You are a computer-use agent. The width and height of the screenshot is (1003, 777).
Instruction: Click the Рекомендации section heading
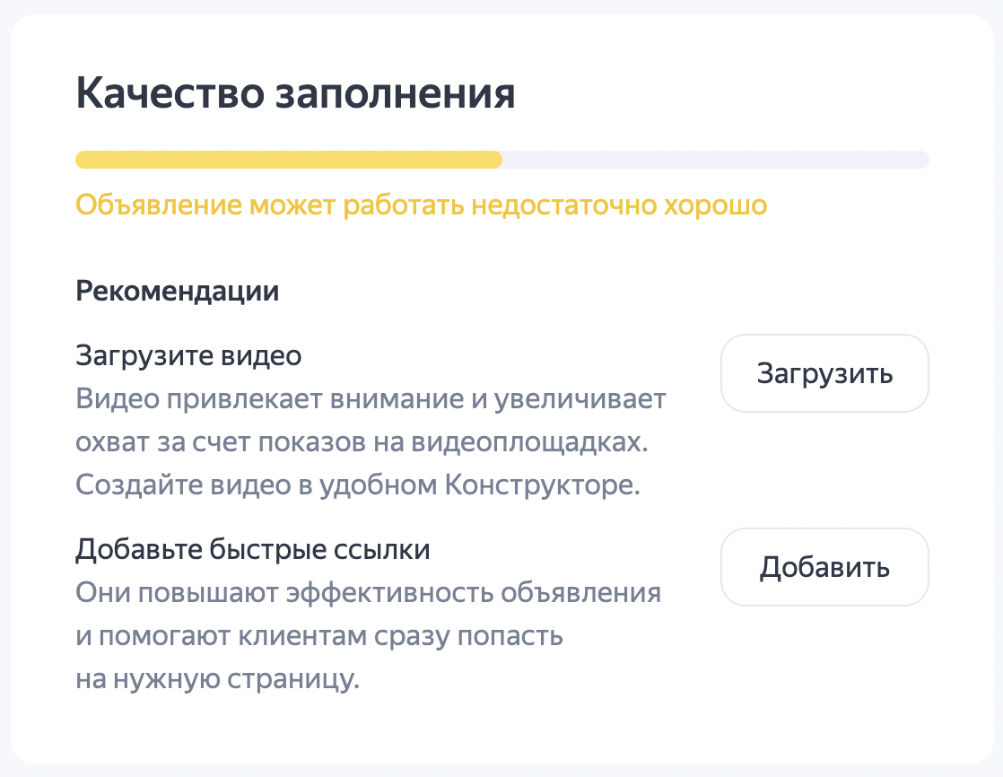(x=177, y=291)
